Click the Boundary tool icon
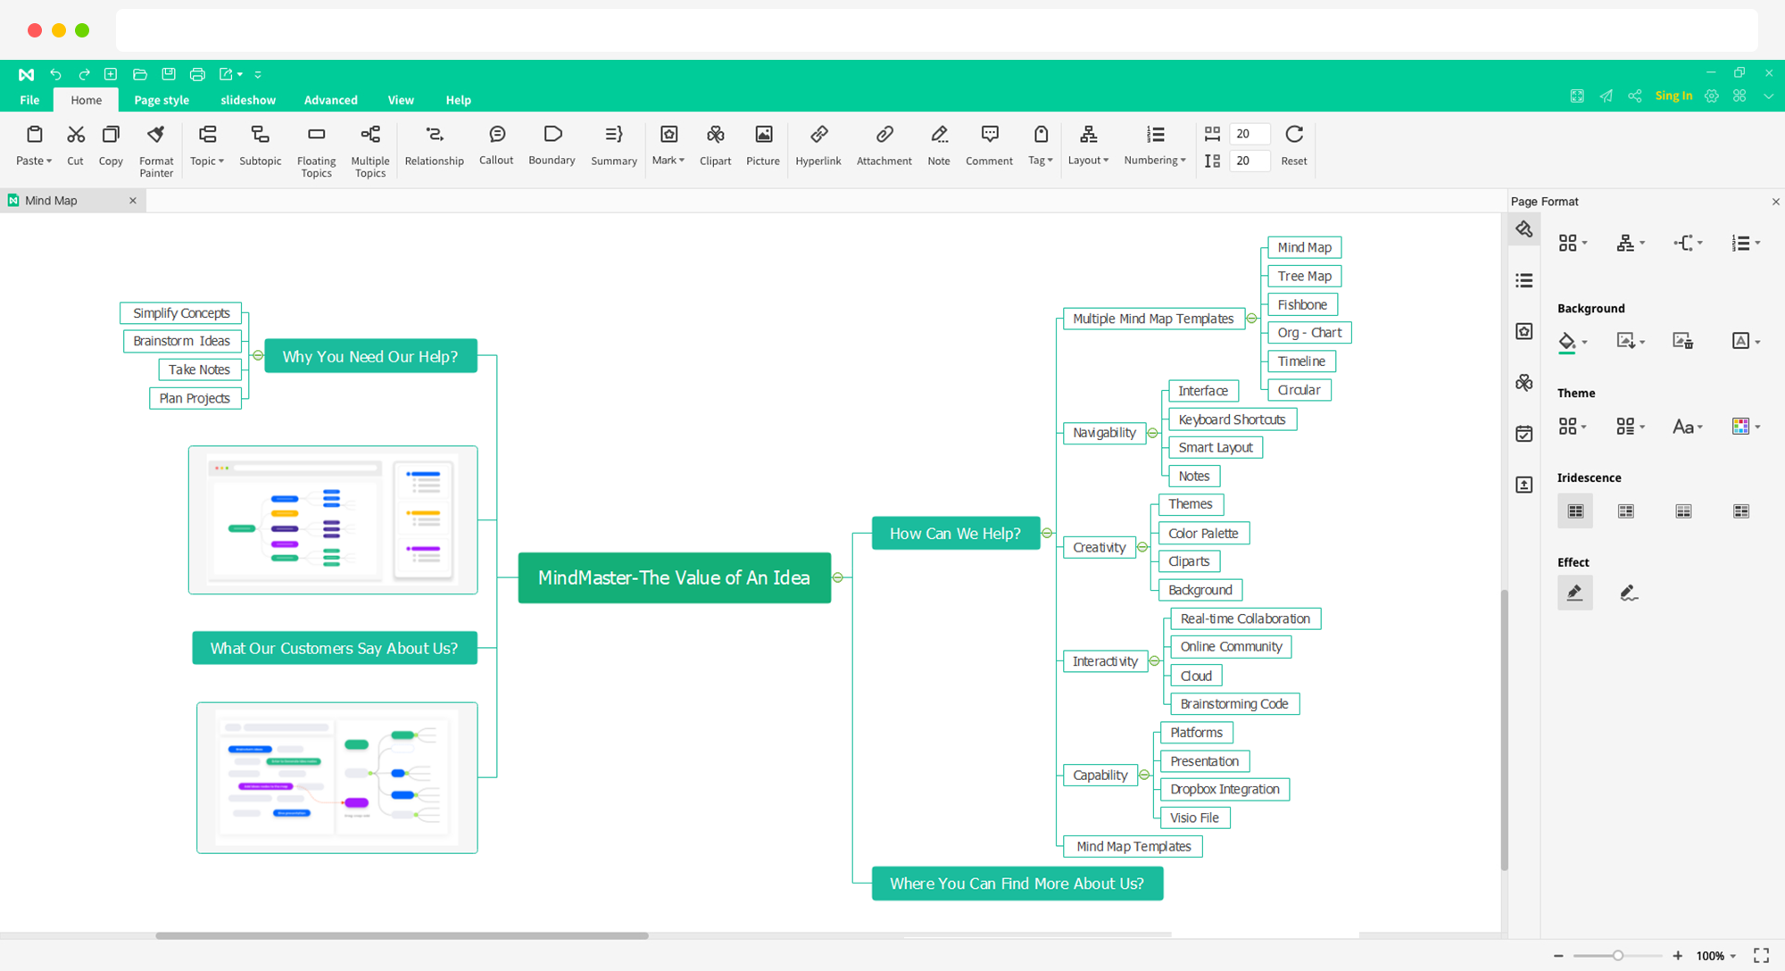Image resolution: width=1785 pixels, height=971 pixels. coord(552,135)
